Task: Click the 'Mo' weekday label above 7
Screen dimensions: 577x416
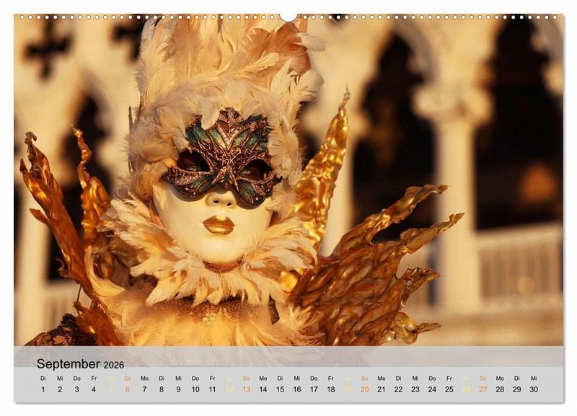Action: point(144,378)
